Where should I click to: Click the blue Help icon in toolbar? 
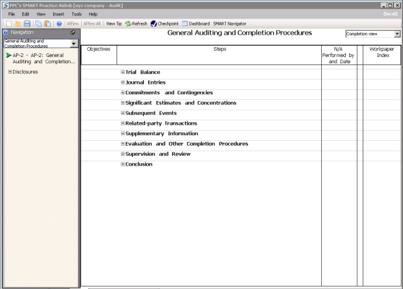(x=59, y=24)
